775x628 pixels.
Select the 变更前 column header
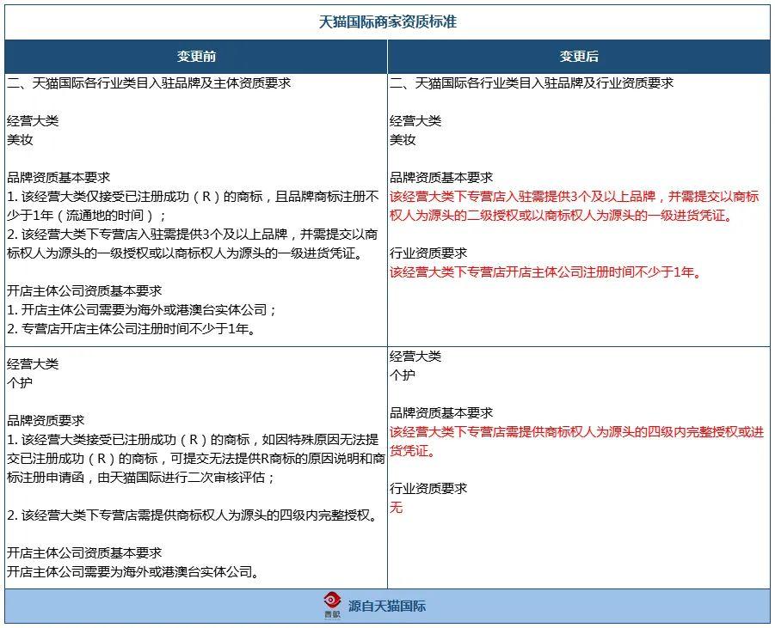click(196, 57)
